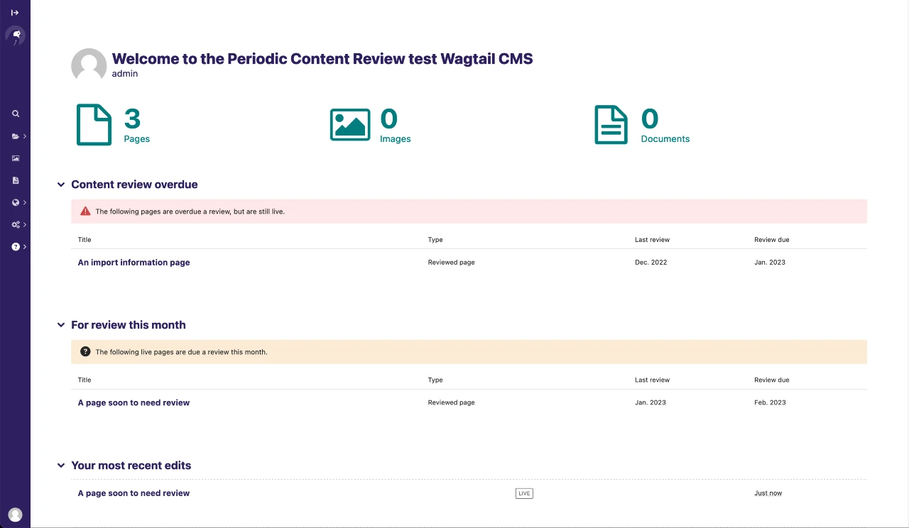The width and height of the screenshot is (909, 528).
Task: Open the Documents section from the sidebar
Action: coord(15,180)
